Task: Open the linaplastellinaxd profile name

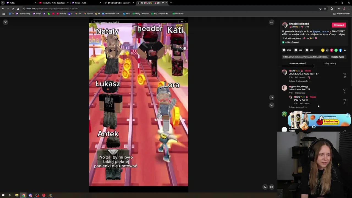Action: [299, 24]
